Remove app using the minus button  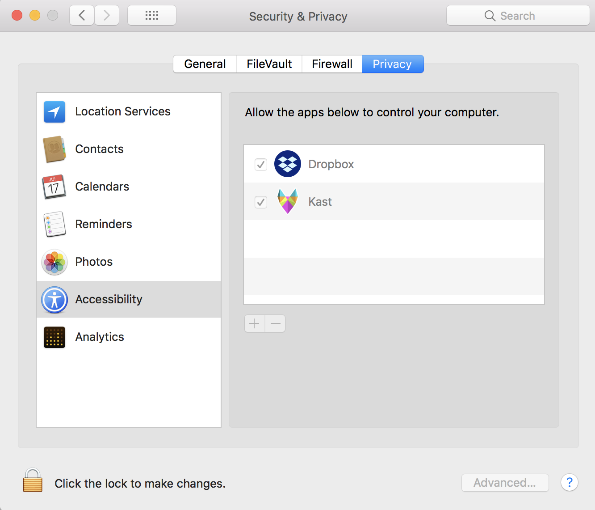[275, 323]
